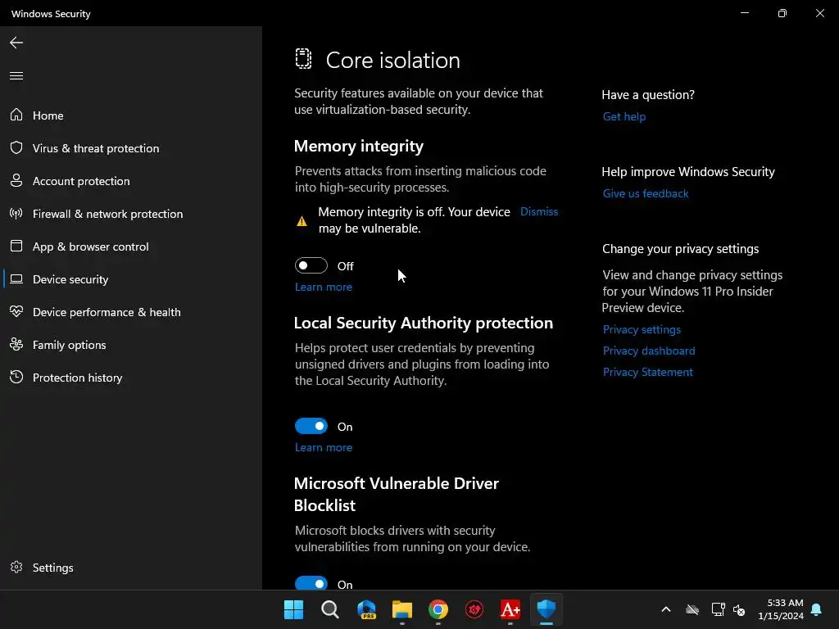Open the Get help link
The image size is (839, 629).
pyautogui.click(x=624, y=116)
